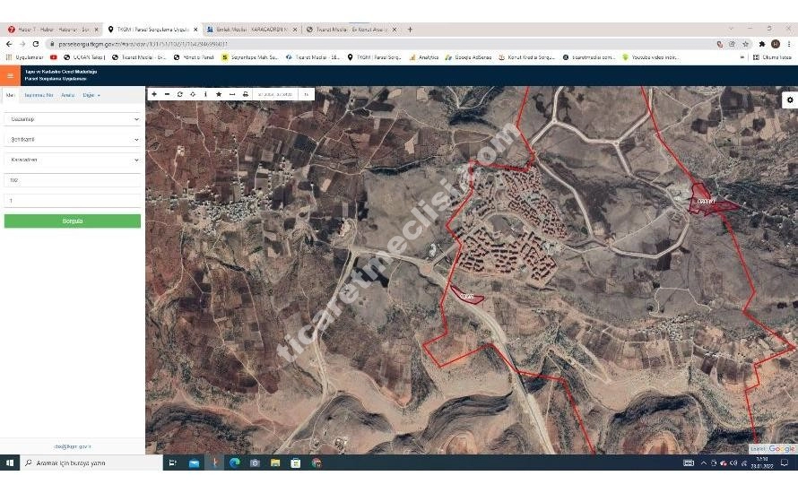Select the info tool in map toolbar
The width and height of the screenshot is (798, 493).
click(x=205, y=94)
